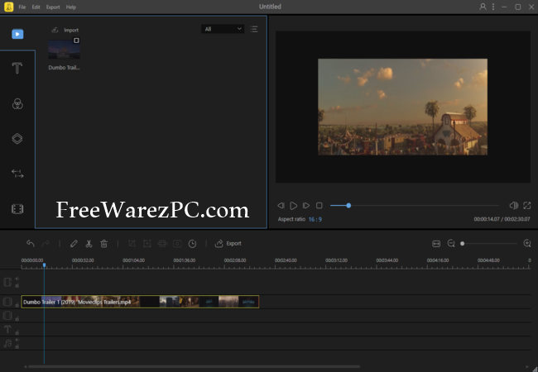Click the blue playhead marker on ruler
Image resolution: width=538 pixels, height=372 pixels.
pyautogui.click(x=44, y=265)
